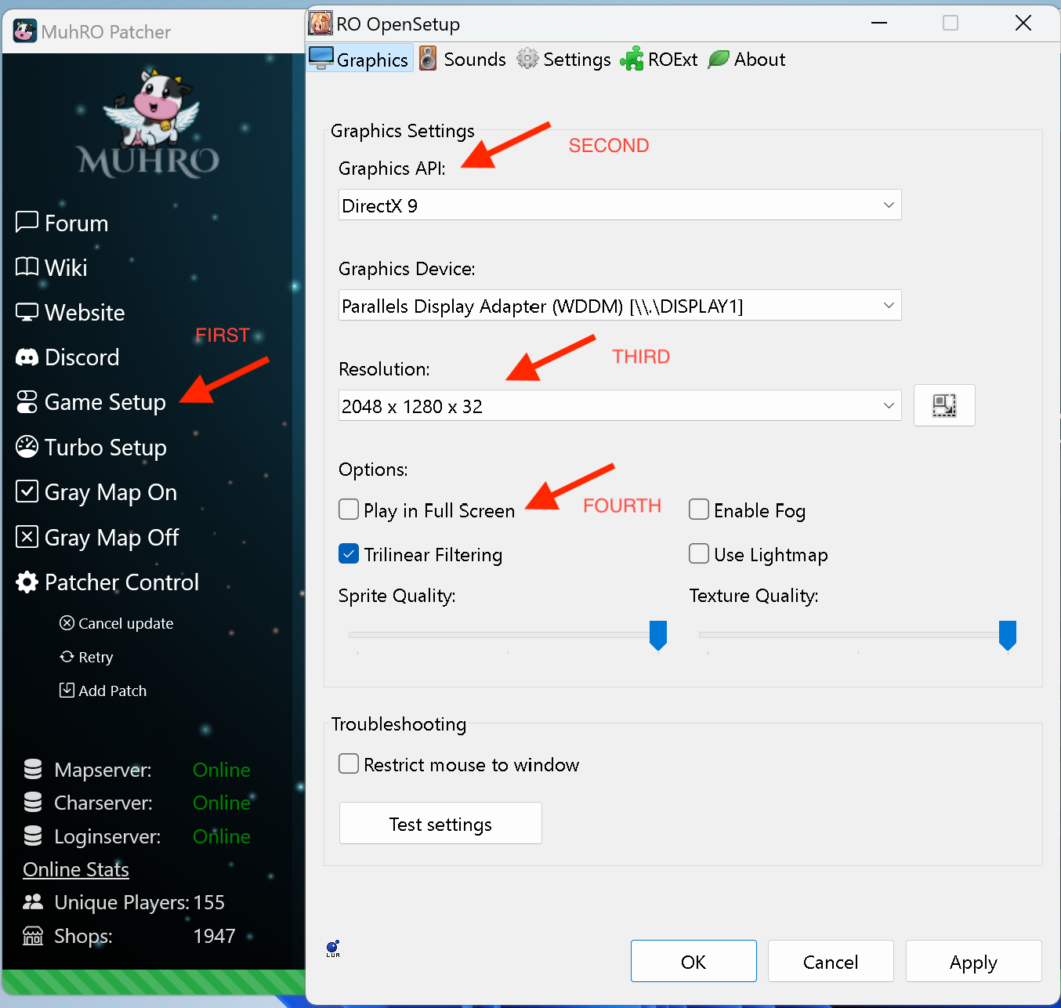Viewport: 1061px width, 1008px height.
Task: Expand the Resolution dropdown list
Action: pos(619,406)
